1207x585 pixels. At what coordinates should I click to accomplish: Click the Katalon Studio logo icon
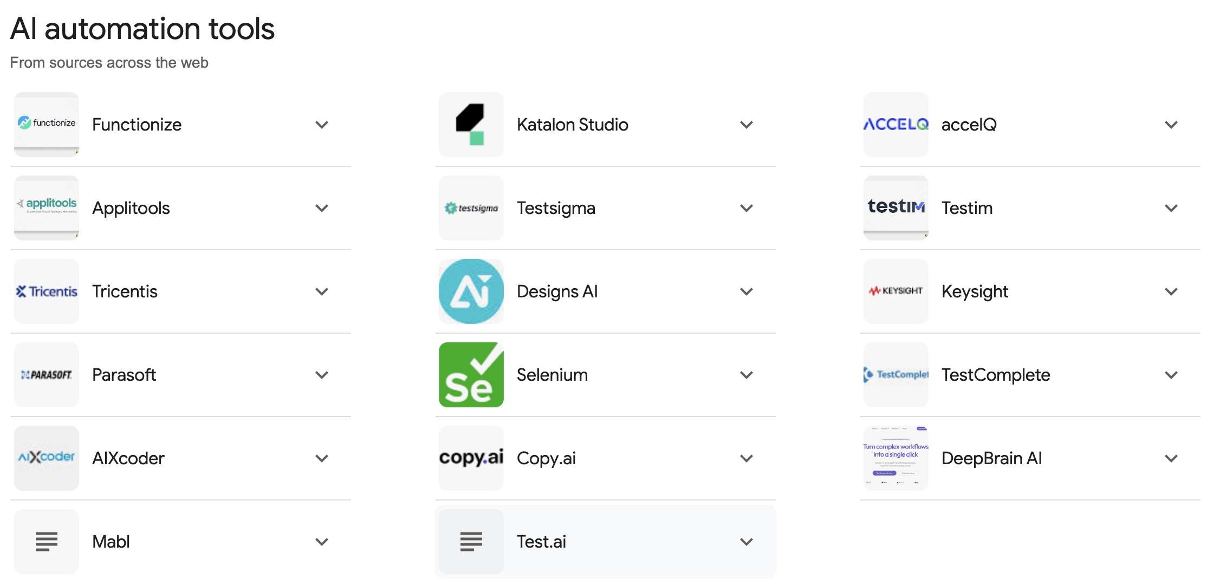pos(471,125)
